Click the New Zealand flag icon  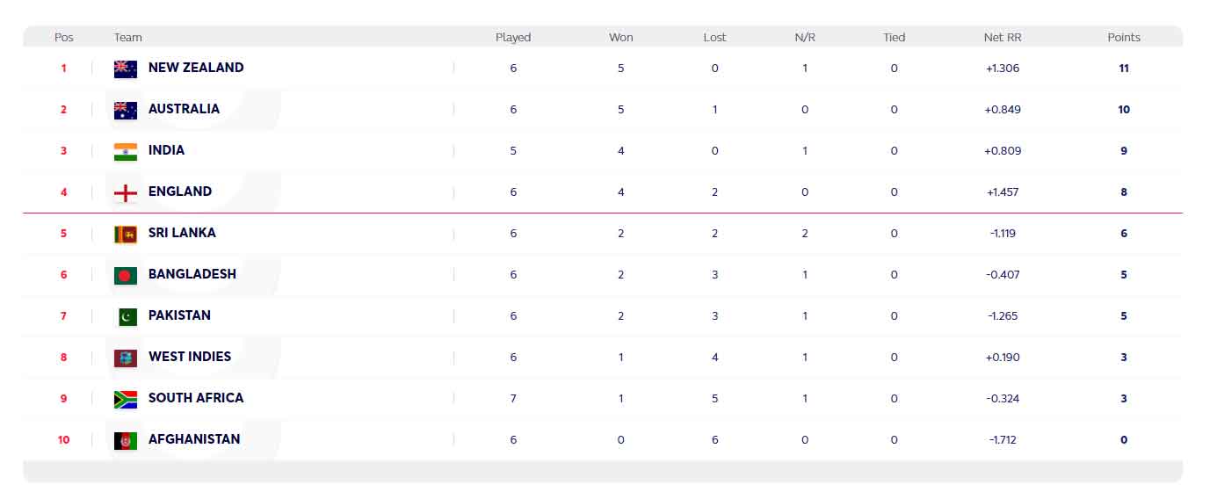tap(126, 69)
